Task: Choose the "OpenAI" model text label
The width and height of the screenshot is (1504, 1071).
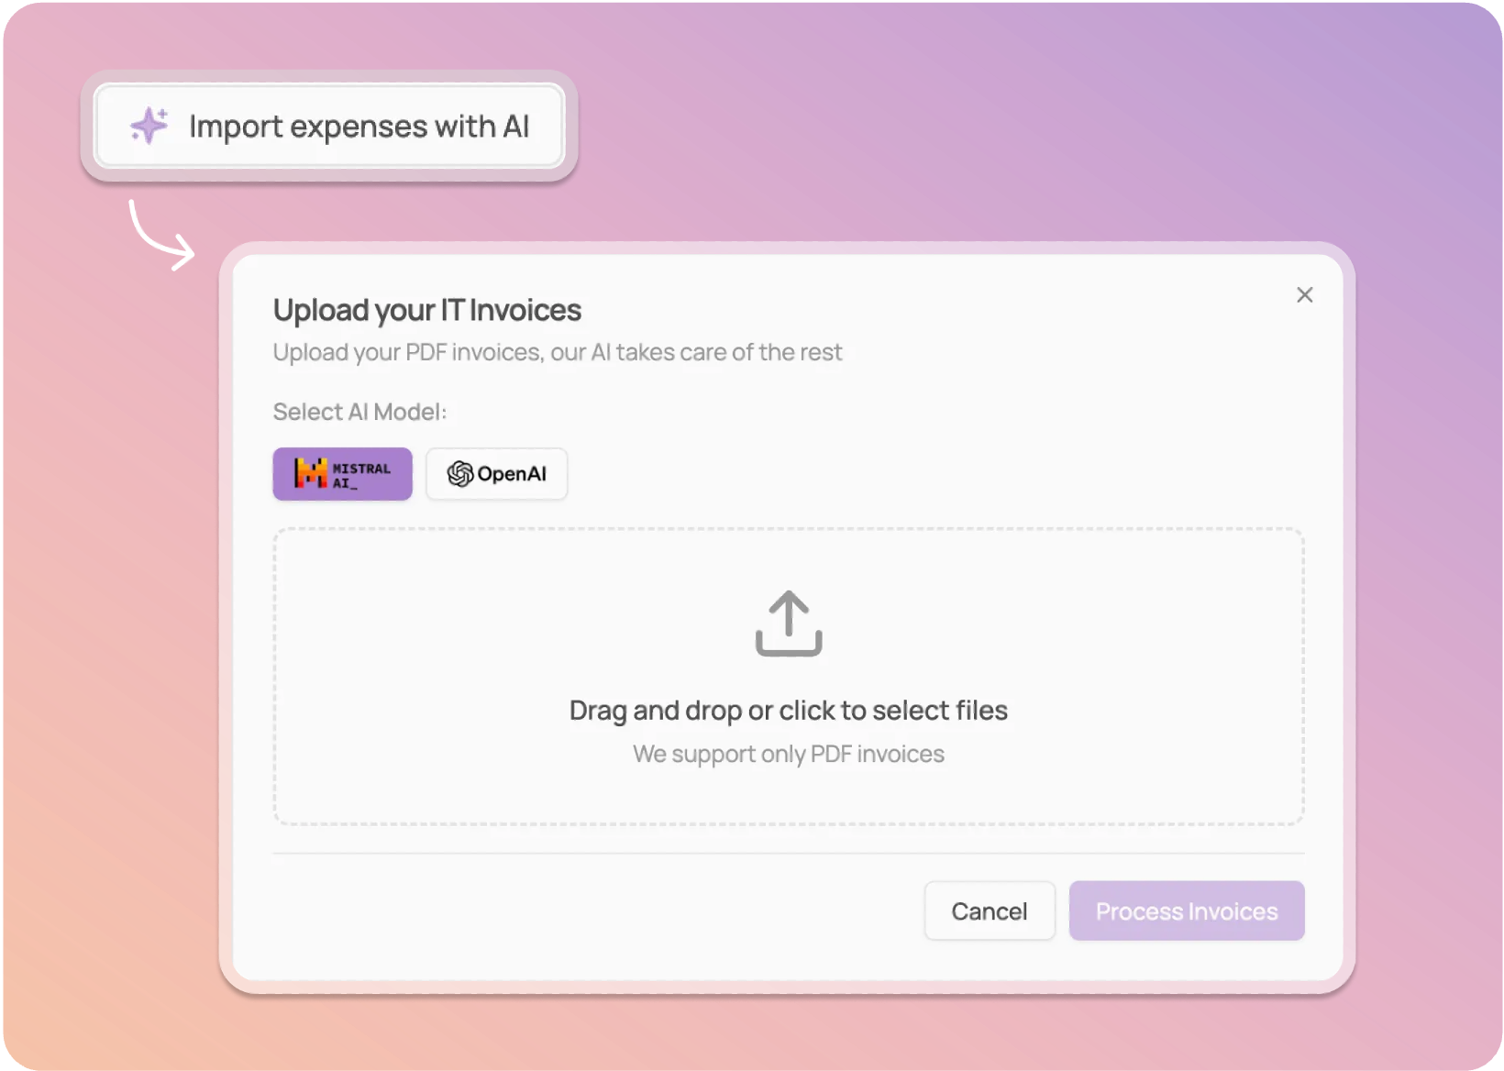Action: (512, 474)
